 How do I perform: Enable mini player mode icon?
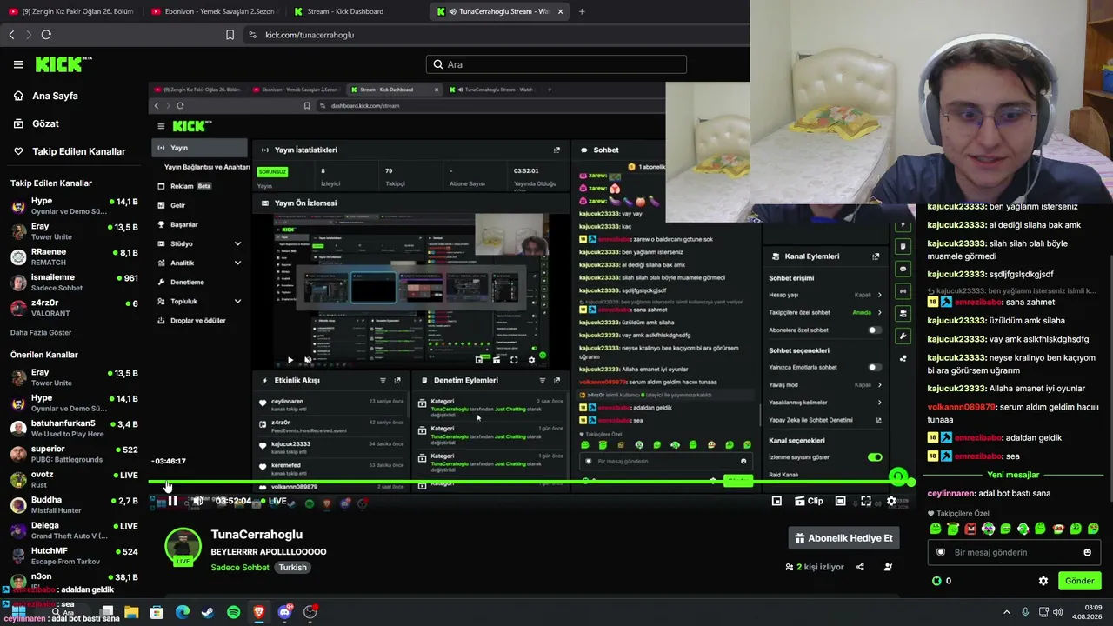(x=776, y=501)
